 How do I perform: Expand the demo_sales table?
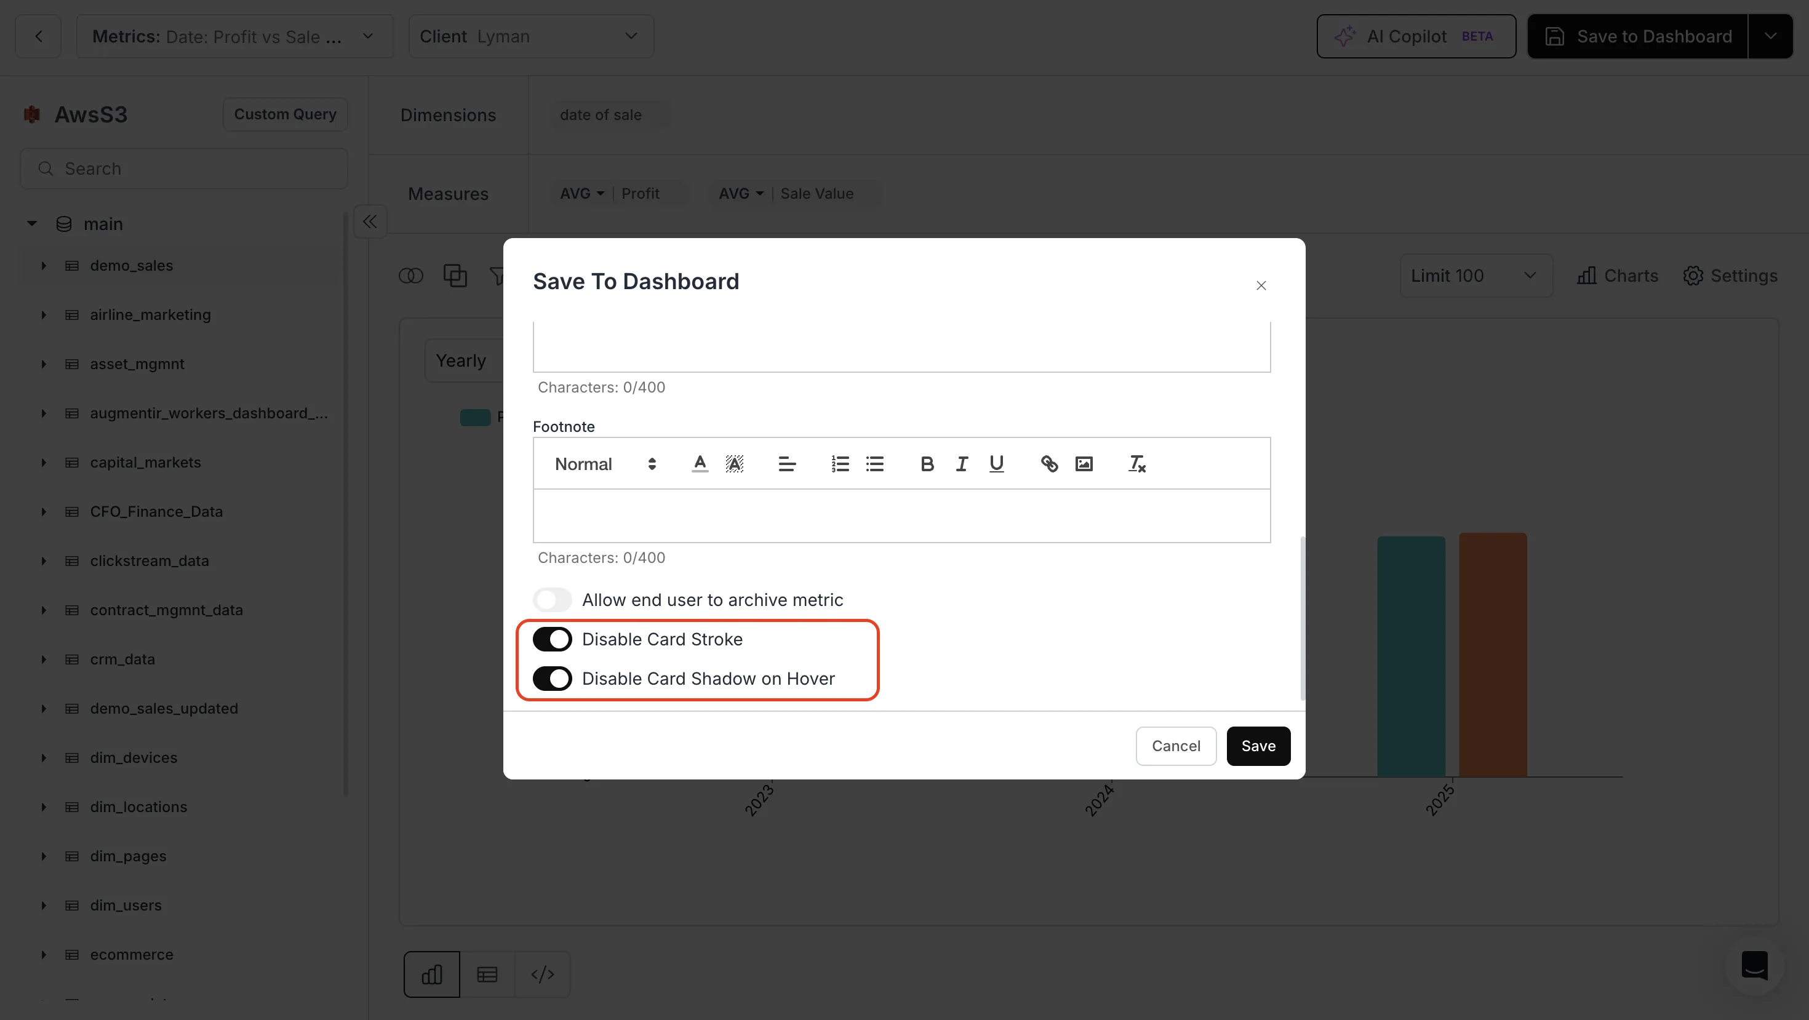point(44,266)
